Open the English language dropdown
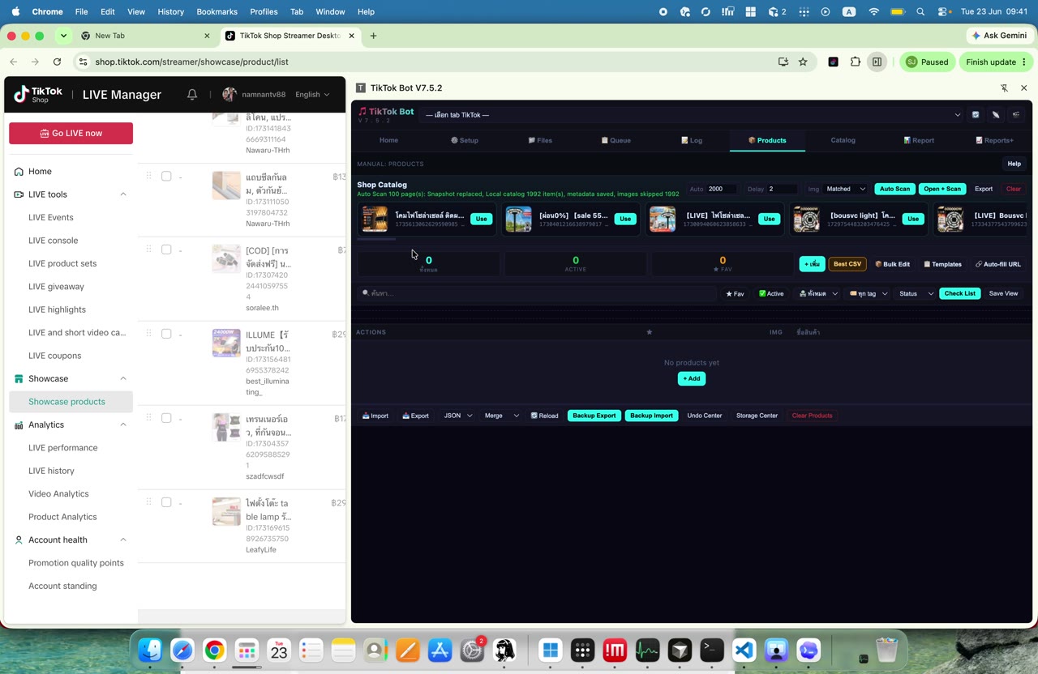Image resolution: width=1038 pixels, height=674 pixels. (312, 95)
